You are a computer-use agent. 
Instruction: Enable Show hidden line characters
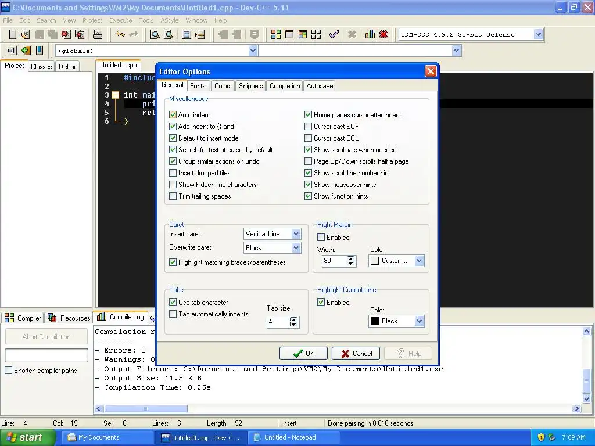tap(173, 185)
